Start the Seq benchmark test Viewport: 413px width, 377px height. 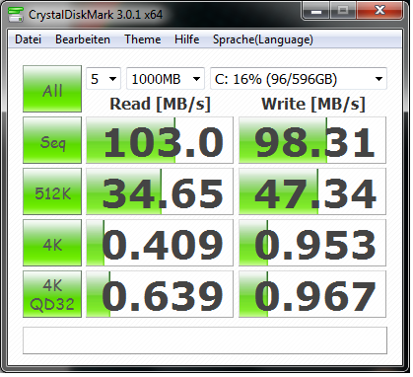point(52,140)
